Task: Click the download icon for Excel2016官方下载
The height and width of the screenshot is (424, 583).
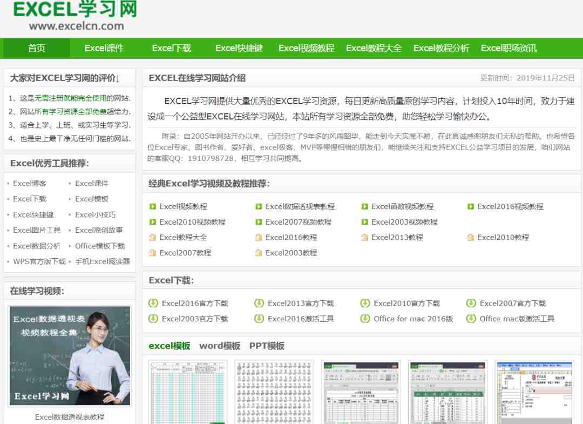Action: click(x=153, y=303)
